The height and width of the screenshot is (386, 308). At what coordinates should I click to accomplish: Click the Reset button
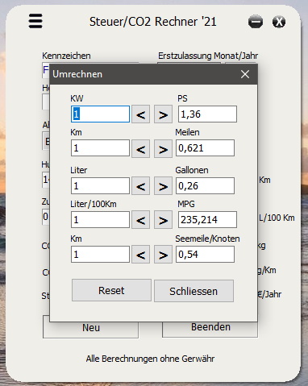(x=111, y=290)
